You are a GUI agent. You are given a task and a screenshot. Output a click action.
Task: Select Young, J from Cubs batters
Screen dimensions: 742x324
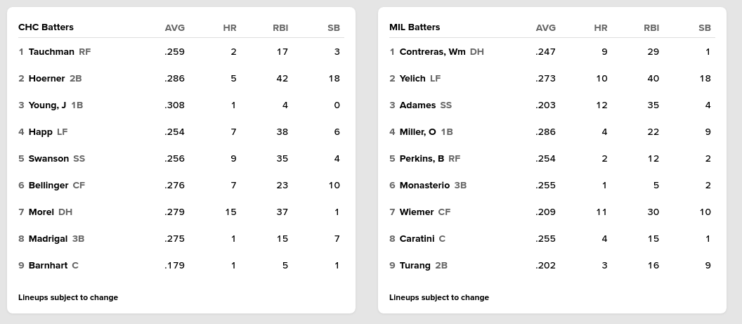pos(47,105)
